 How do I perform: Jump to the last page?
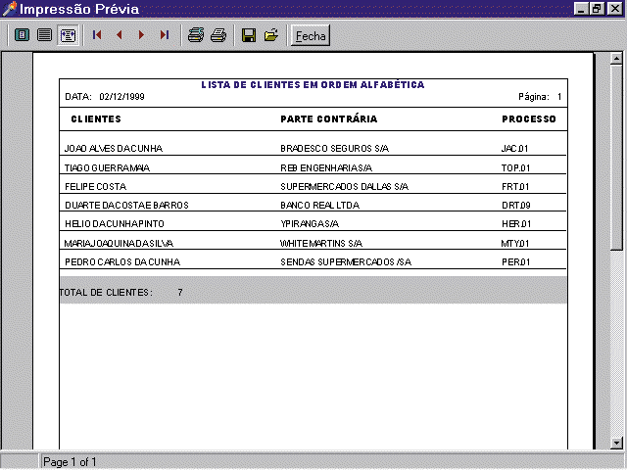coord(165,35)
